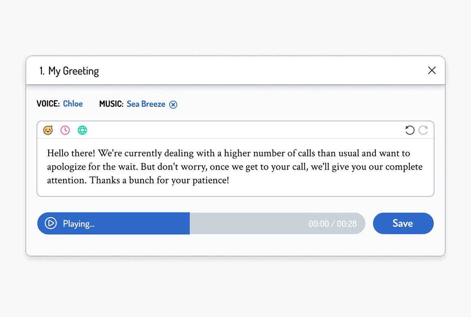This screenshot has width=471, height=317.
Task: Change the voice from Chloe
Action: pos(73,104)
